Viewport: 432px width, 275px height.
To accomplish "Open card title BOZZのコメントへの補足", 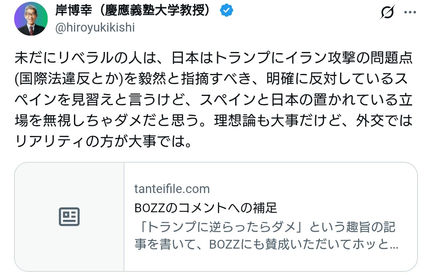I will (206, 208).
